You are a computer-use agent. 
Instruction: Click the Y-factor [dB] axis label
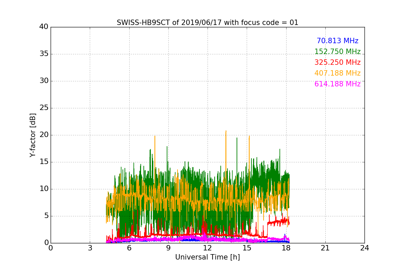[32, 135]
